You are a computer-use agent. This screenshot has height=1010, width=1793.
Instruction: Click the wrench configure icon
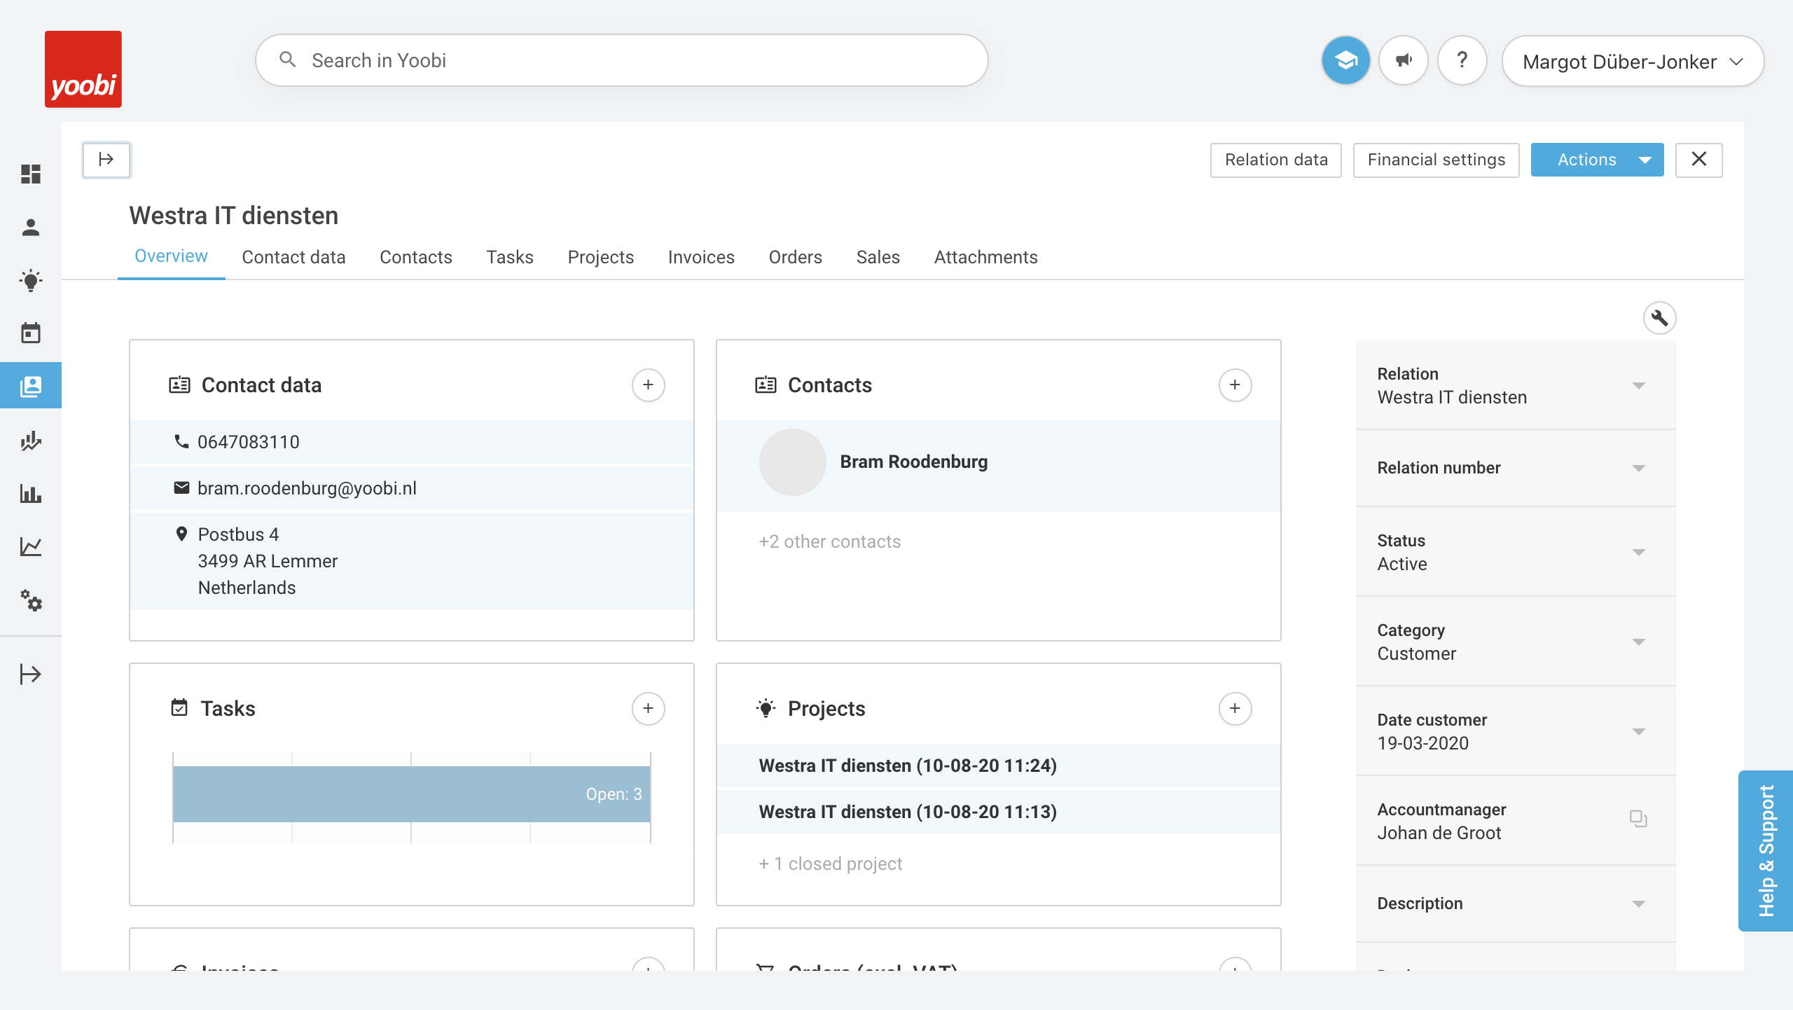click(1659, 318)
